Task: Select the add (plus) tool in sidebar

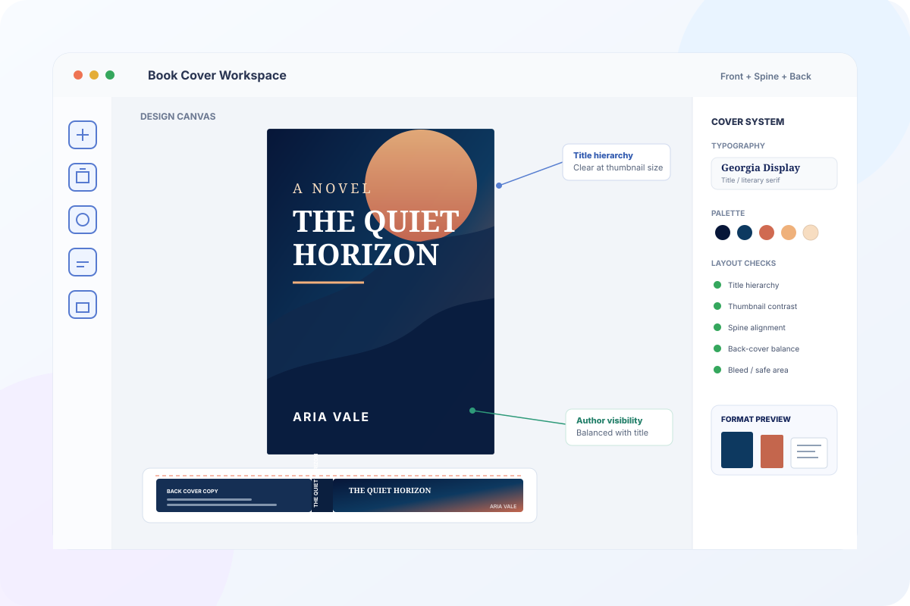Action: click(x=83, y=135)
